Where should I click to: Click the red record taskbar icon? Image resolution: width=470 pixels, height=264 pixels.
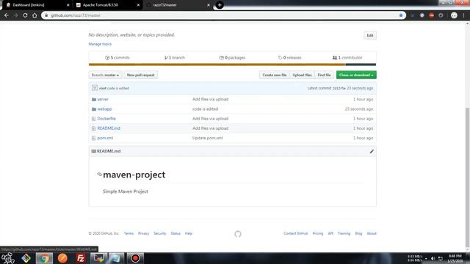(x=135, y=258)
